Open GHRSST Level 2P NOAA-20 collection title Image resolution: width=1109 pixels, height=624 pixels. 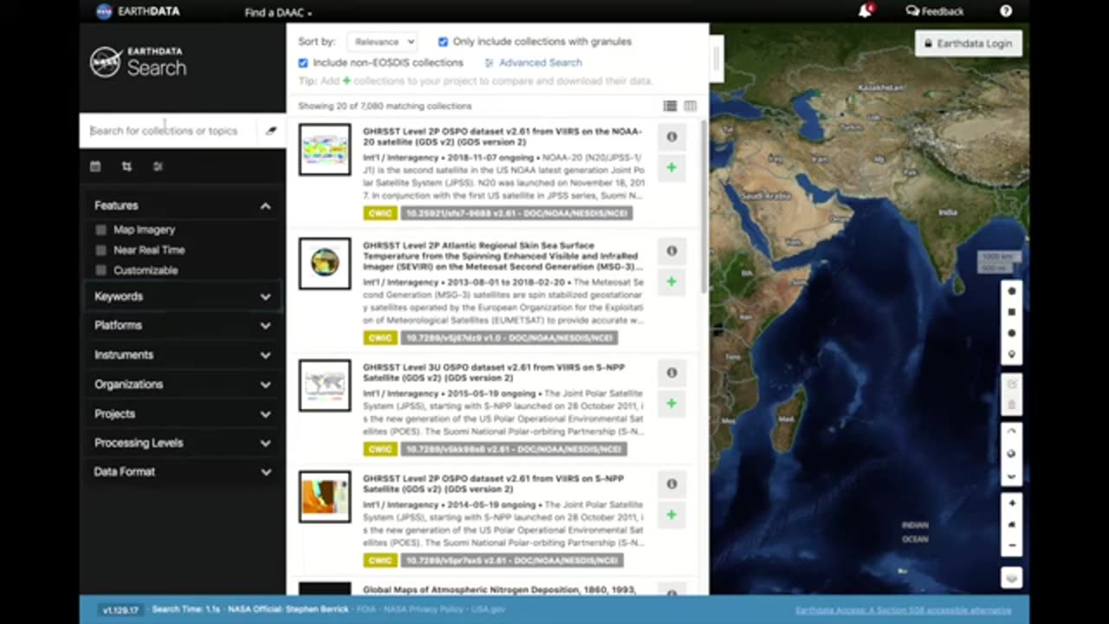[x=503, y=137]
